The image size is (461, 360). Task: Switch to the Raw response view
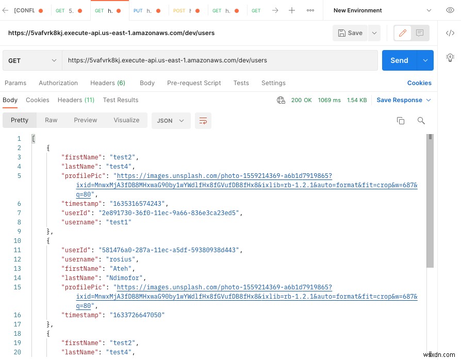[51, 120]
